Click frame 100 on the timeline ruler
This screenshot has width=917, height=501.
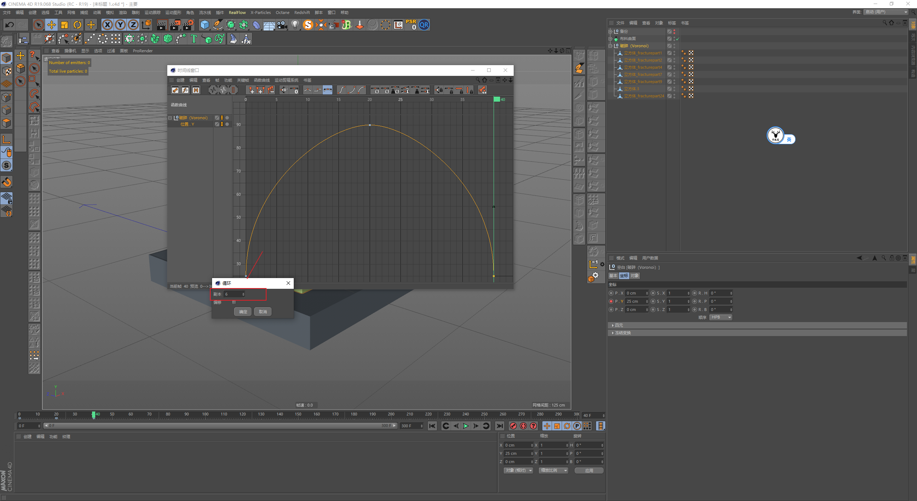coord(205,415)
